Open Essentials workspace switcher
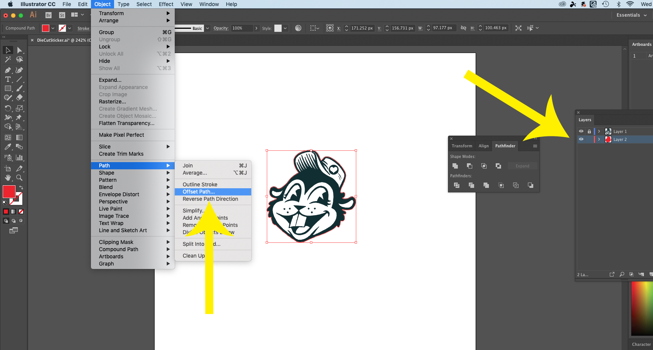 pos(631,15)
